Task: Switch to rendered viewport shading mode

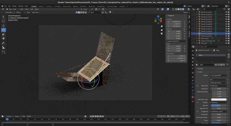Action: click(x=183, y=9)
